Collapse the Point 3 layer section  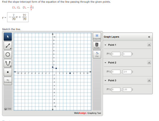(x=105, y=81)
